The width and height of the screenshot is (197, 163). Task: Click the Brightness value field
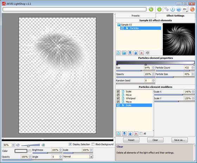click(x=55, y=150)
